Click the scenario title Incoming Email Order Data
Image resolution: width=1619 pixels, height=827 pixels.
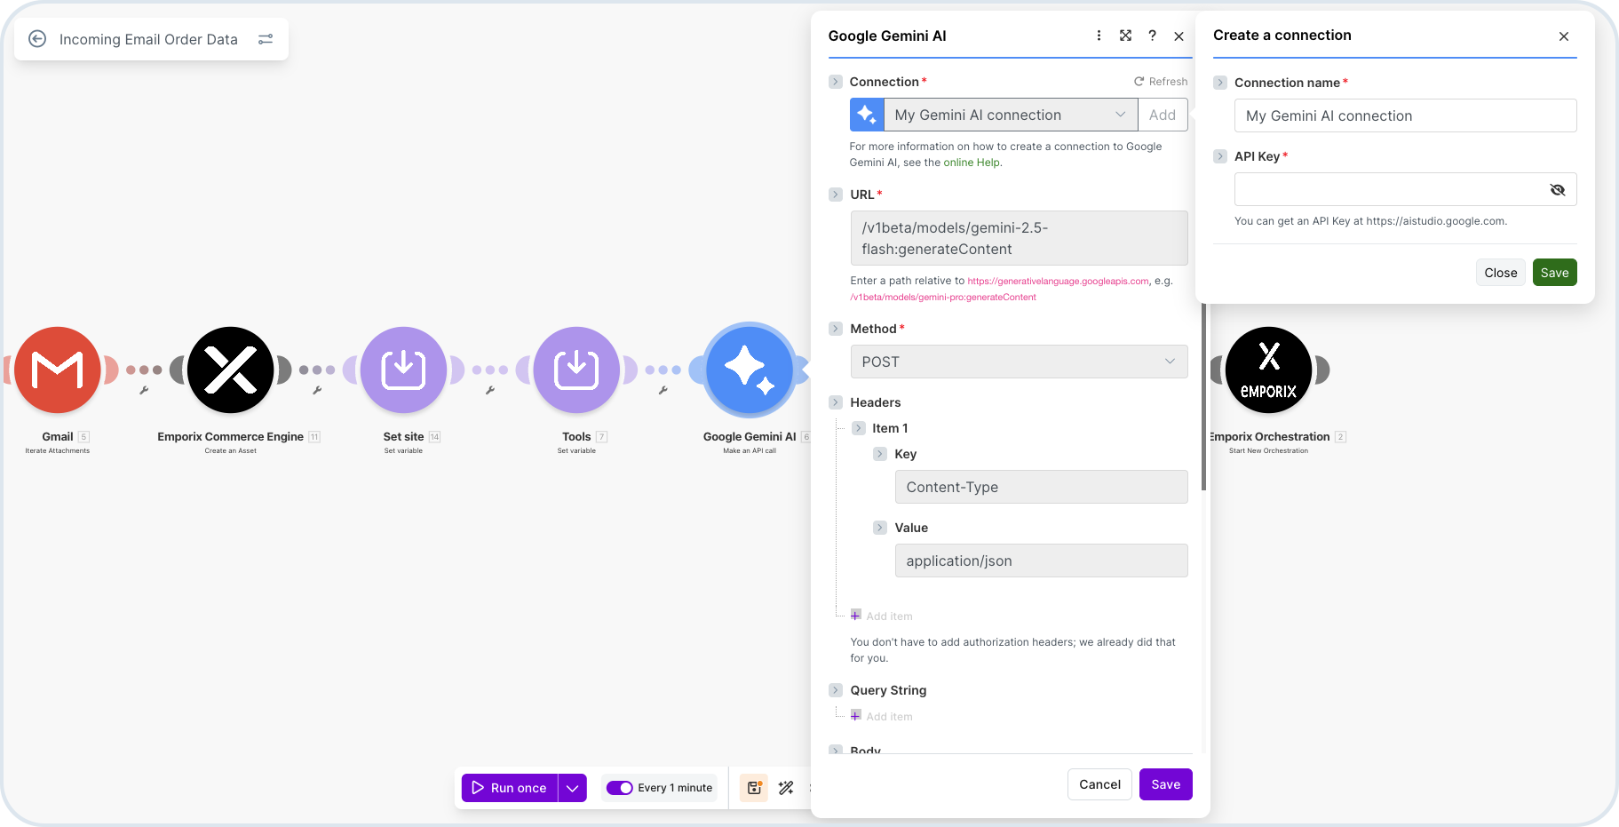click(x=148, y=39)
